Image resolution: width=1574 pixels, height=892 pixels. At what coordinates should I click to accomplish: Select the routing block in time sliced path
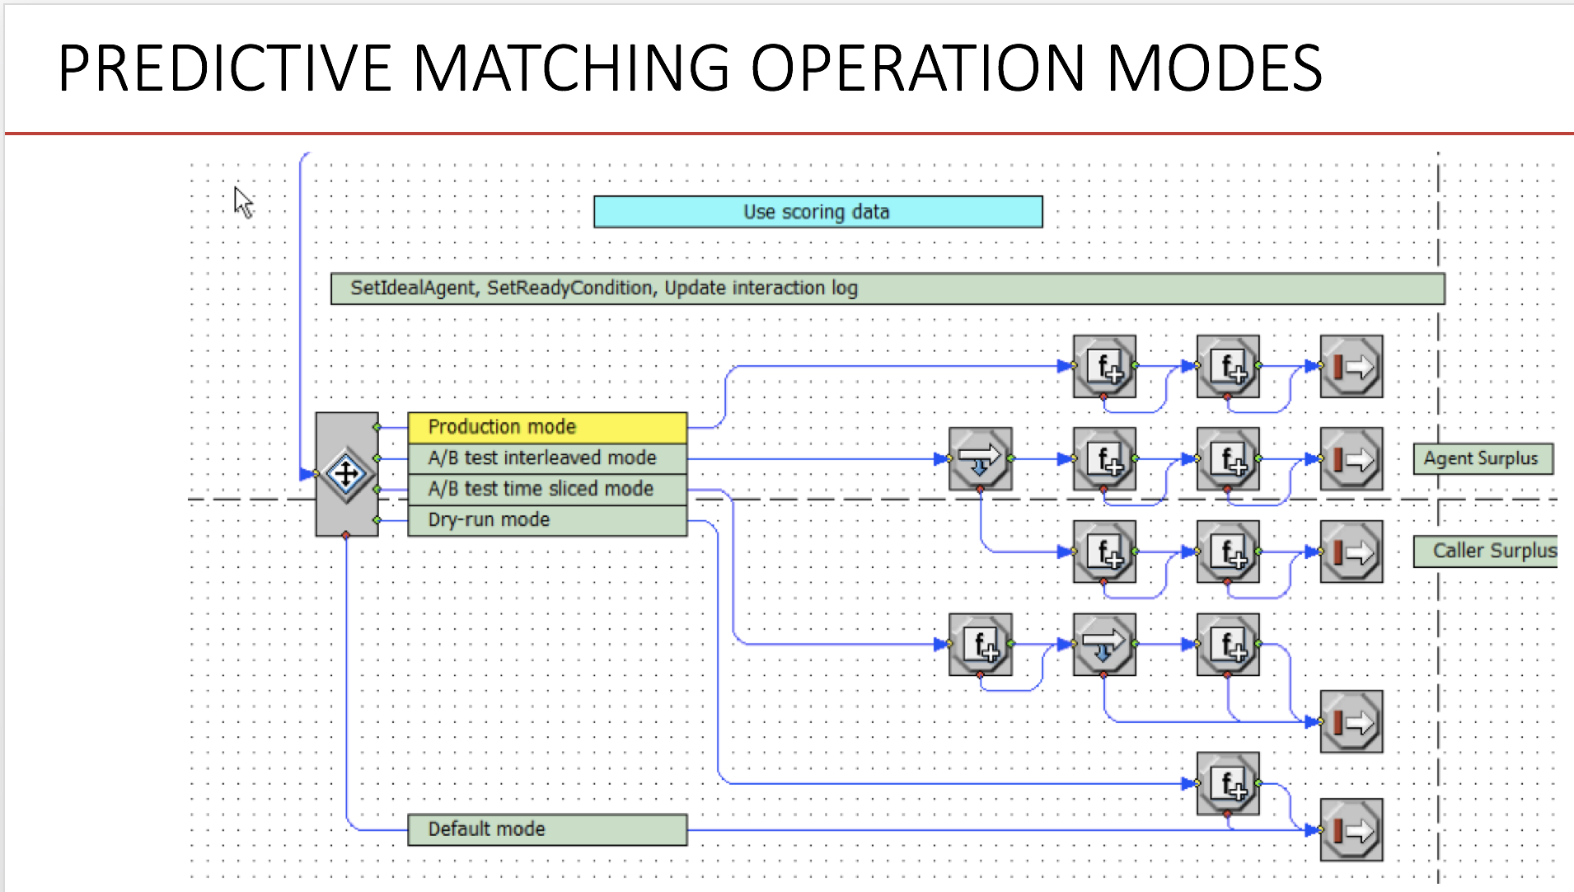click(x=1104, y=644)
